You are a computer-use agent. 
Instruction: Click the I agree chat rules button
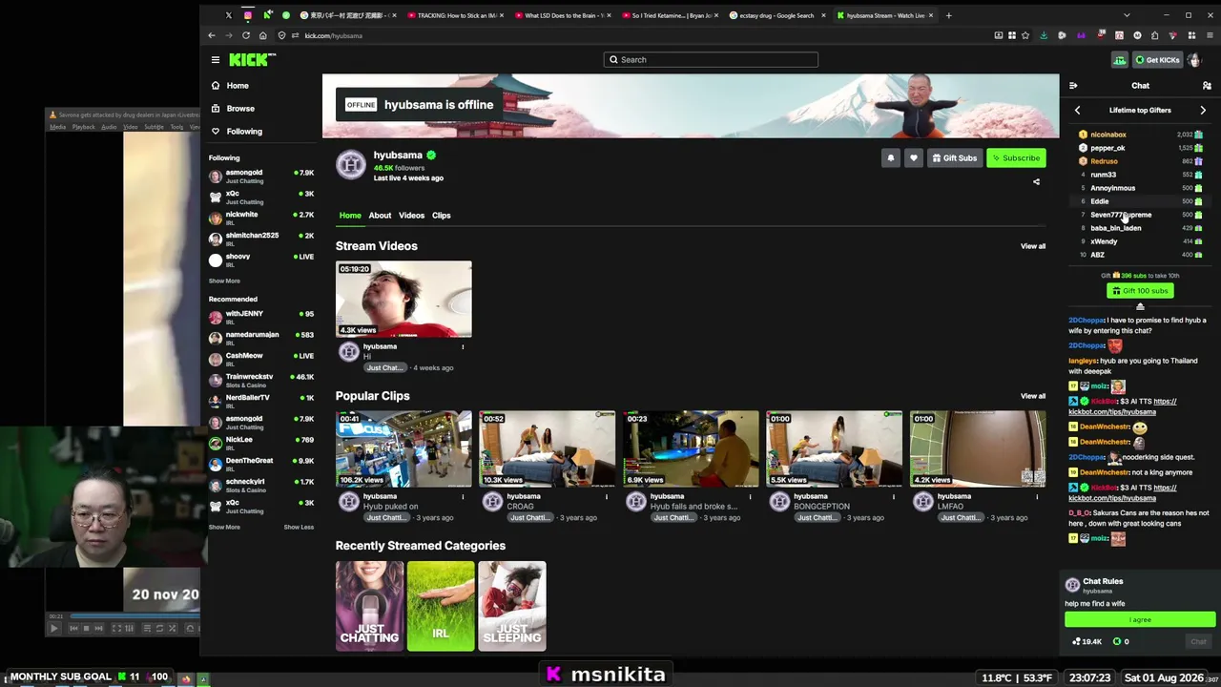coord(1140,620)
